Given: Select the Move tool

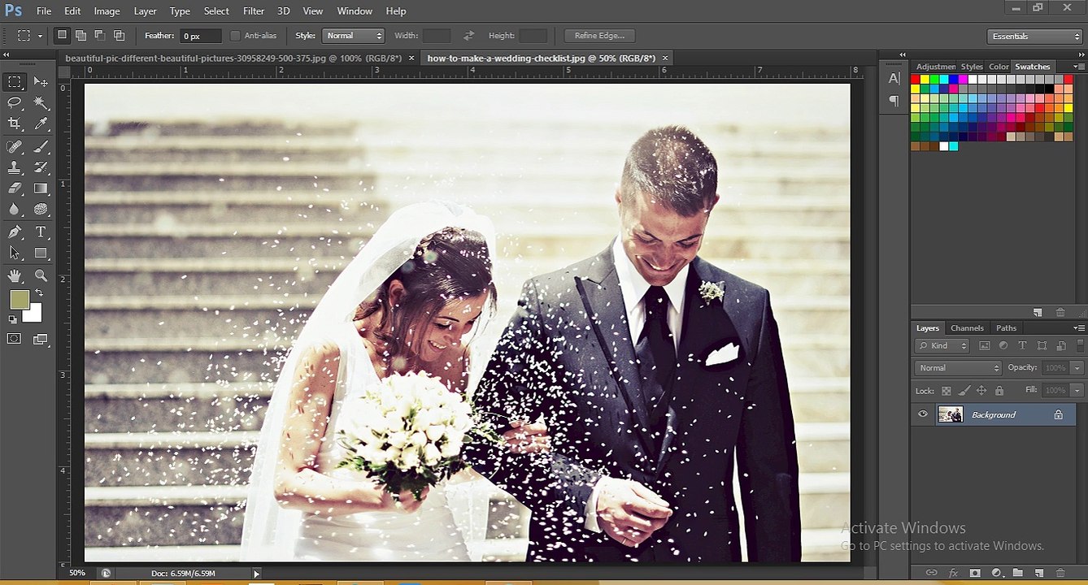Looking at the screenshot, I should (41, 81).
